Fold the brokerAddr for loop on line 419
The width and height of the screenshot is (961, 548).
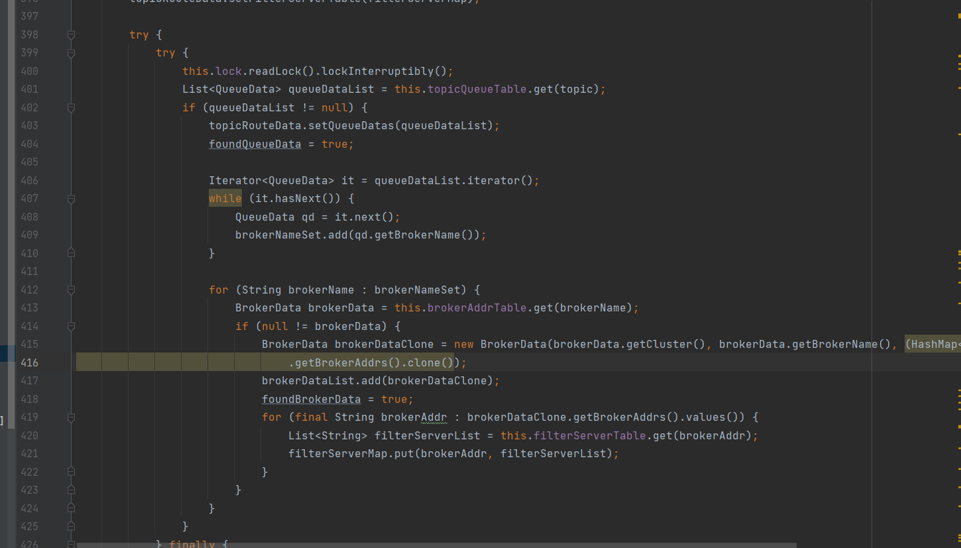71,417
